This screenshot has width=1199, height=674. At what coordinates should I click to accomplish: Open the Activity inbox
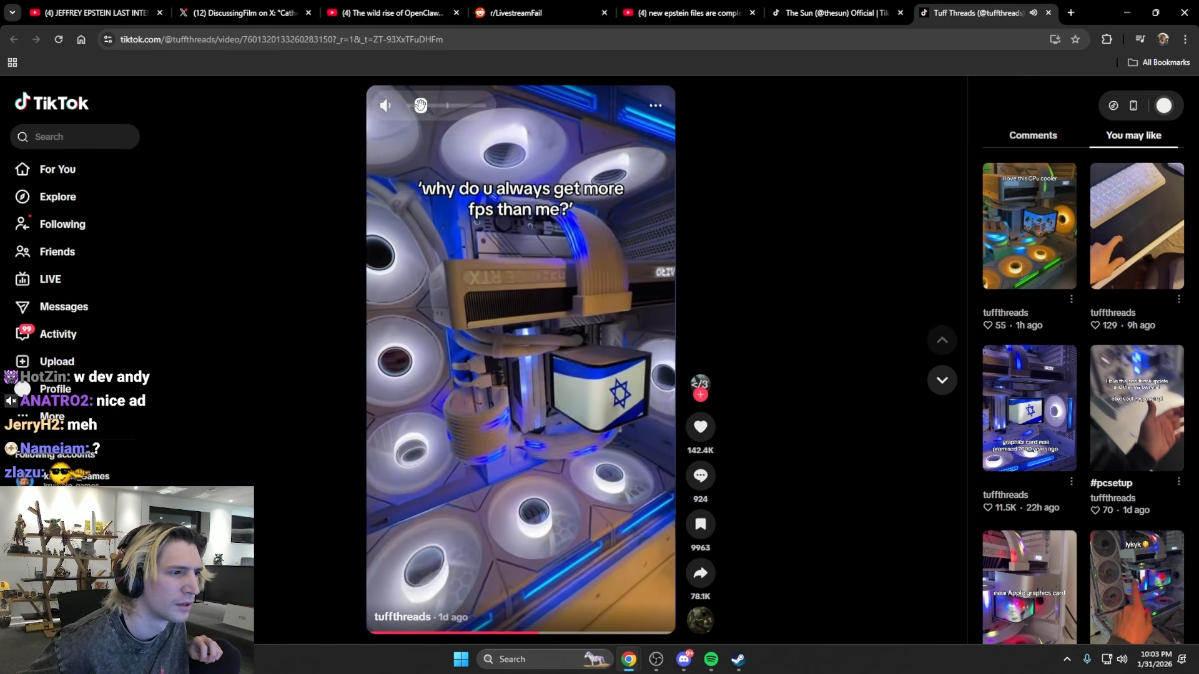tap(57, 334)
